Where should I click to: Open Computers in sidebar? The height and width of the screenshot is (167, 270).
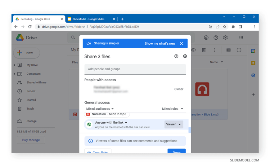pyautogui.click(x=34, y=74)
